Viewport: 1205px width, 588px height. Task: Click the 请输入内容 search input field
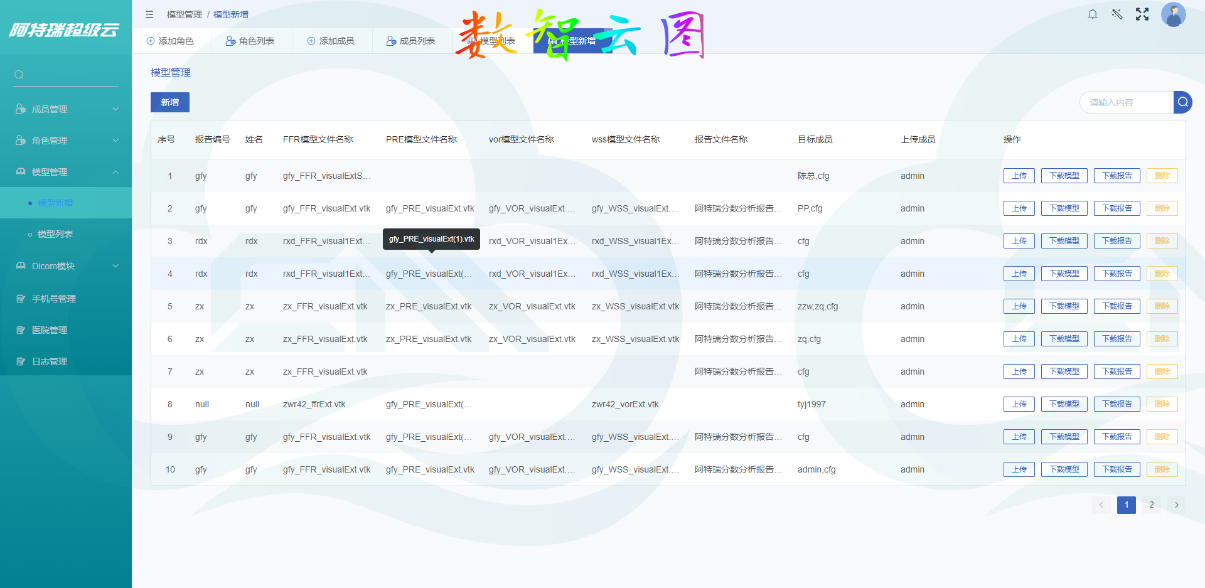pos(1123,102)
